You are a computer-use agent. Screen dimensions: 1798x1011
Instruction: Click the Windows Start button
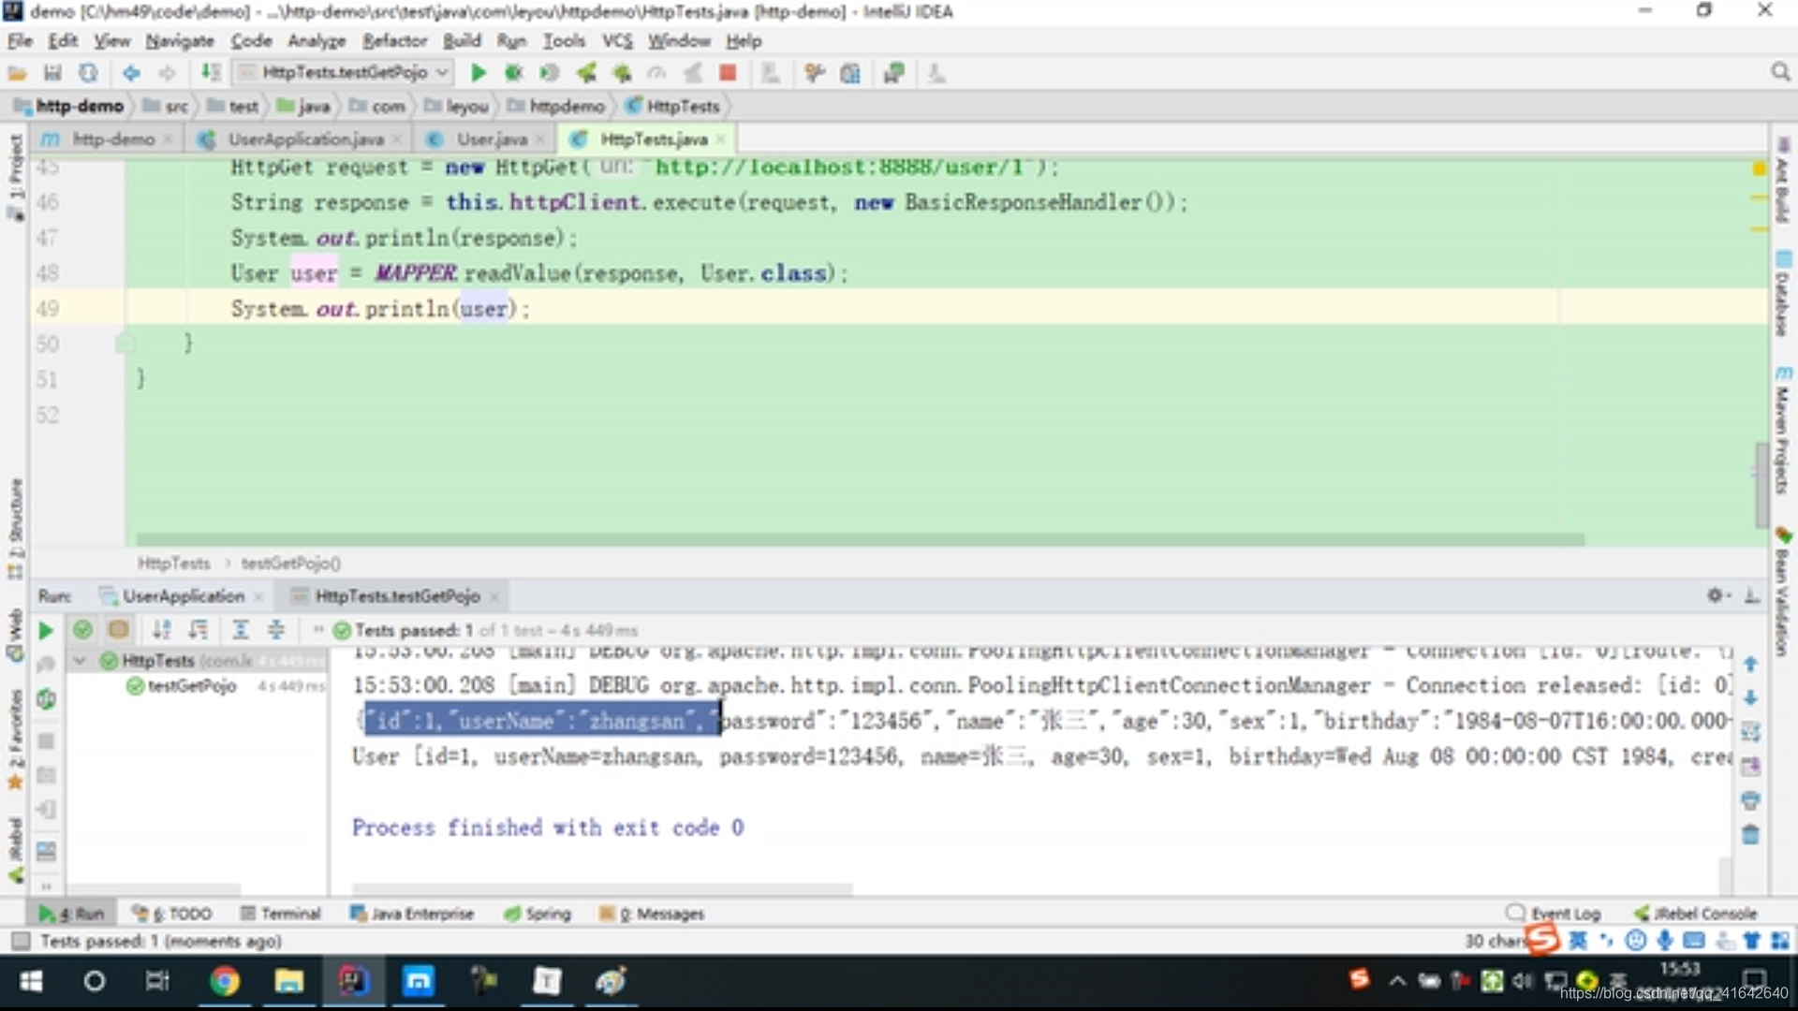pyautogui.click(x=31, y=981)
